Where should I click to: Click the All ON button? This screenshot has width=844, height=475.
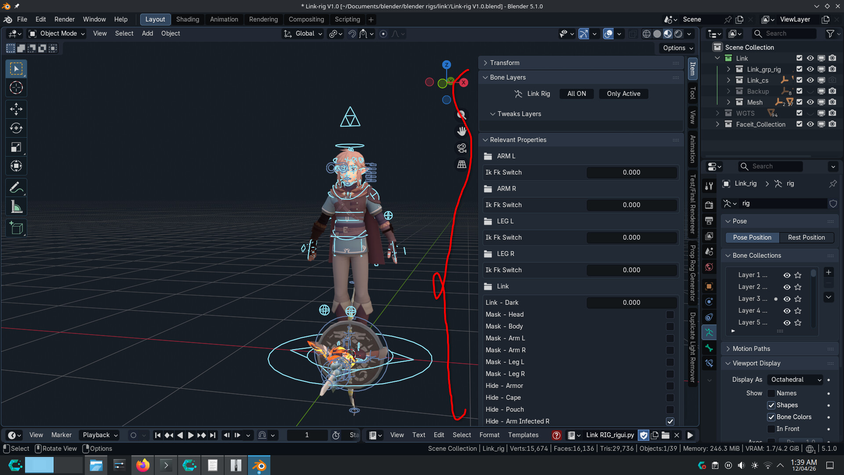(x=577, y=94)
